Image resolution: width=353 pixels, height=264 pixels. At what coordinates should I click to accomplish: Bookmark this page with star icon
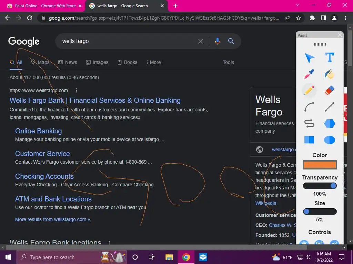pos(299,18)
